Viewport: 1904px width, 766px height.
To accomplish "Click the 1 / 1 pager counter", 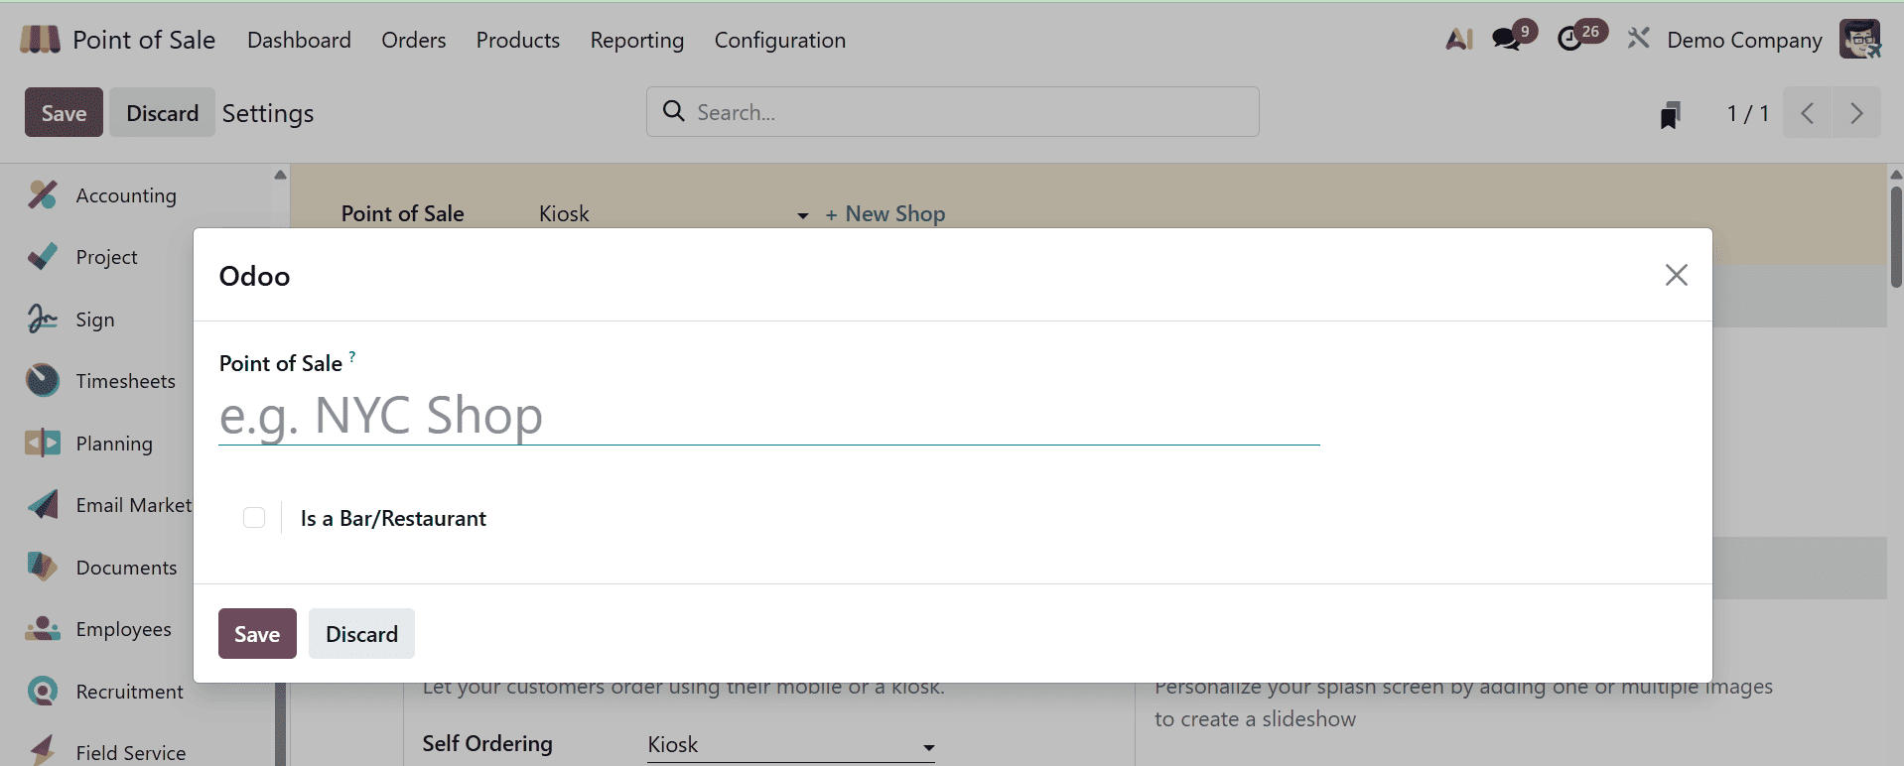I will point(1747,113).
